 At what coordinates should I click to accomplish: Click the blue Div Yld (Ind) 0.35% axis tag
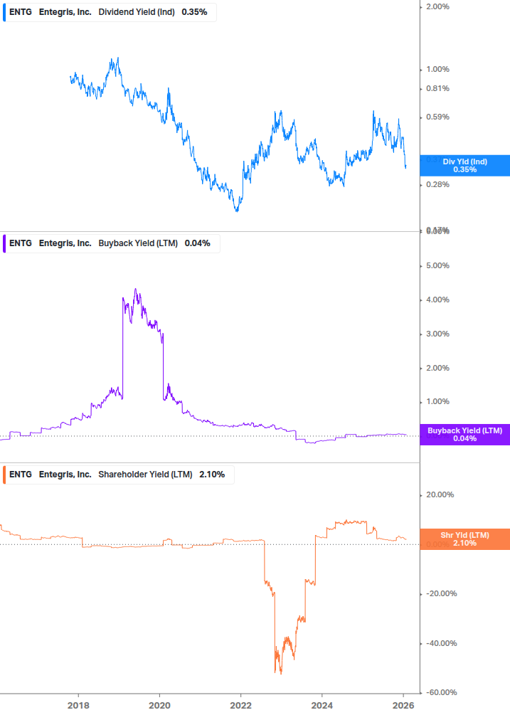pos(465,166)
